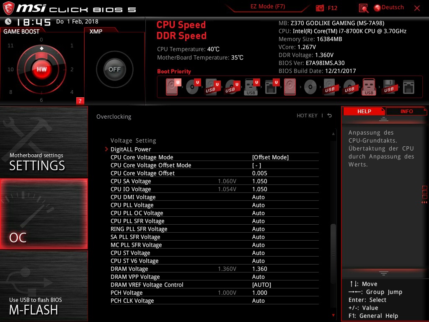The width and height of the screenshot is (429, 322).
Task: Edit PCH Voltage value 1.000
Action: pos(259,292)
